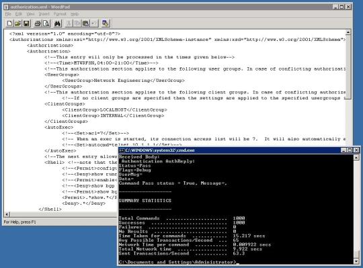Click the cmd prompt 'C:\Documents and Settings\Administrator>'
Image resolution: width=363 pixels, height=268 pixels.
pyautogui.click(x=177, y=262)
